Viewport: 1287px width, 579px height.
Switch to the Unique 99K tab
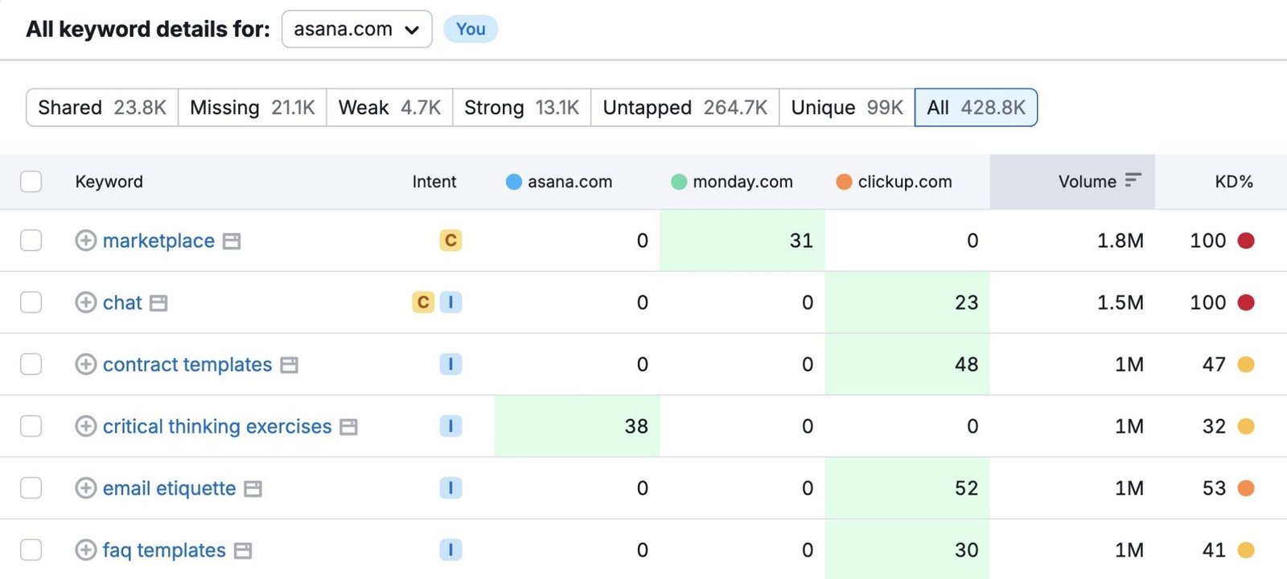pyautogui.click(x=847, y=108)
